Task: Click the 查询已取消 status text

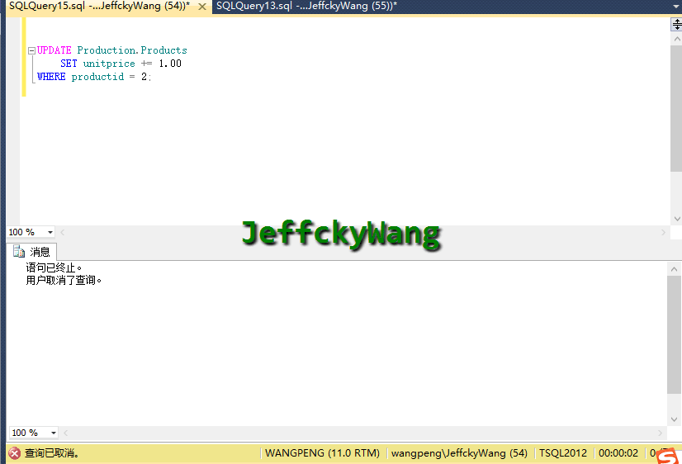Action: click(52, 453)
